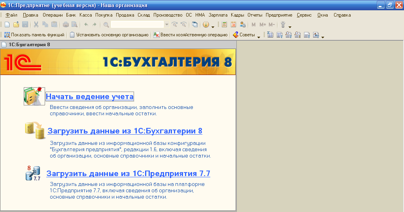
Task: Click the sigma table icon in reports toolbar
Action: [x=270, y=35]
